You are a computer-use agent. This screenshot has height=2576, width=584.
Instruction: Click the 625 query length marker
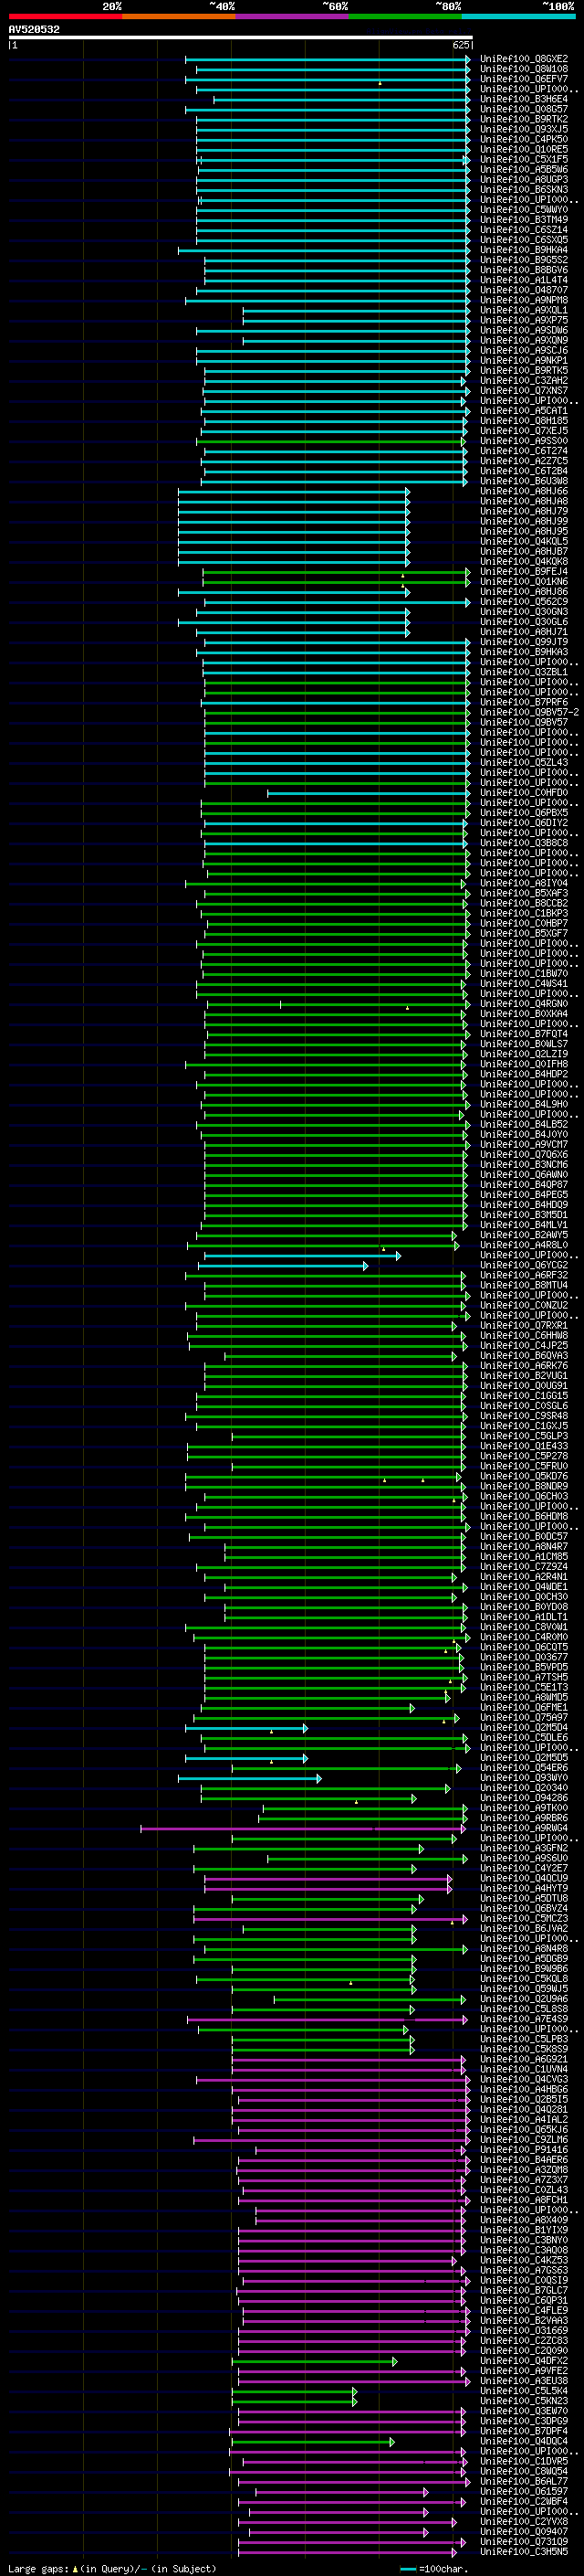click(x=460, y=45)
